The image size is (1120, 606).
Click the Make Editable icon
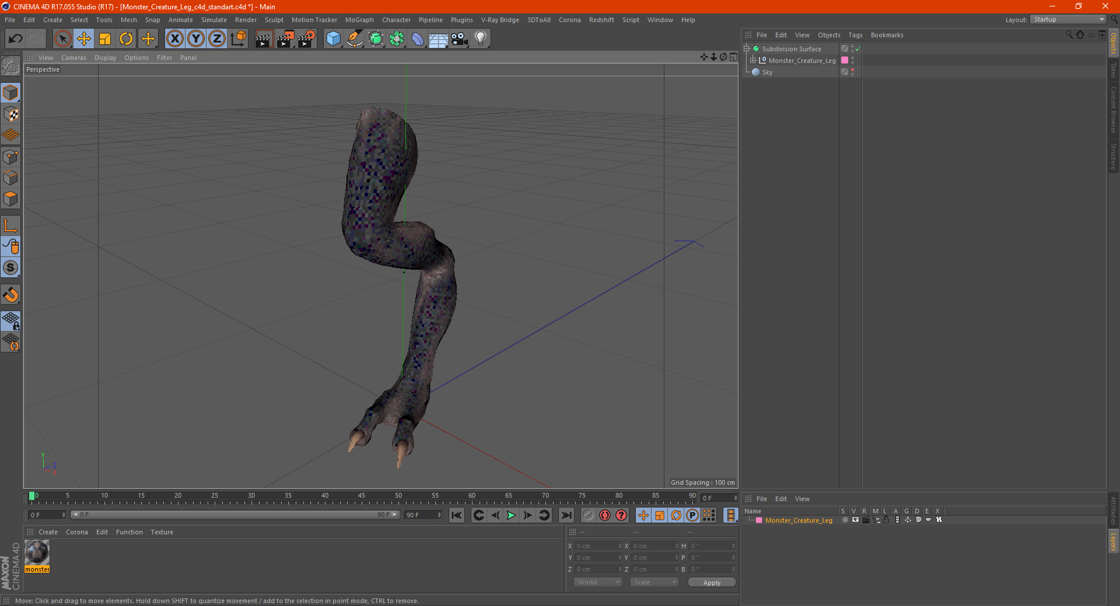(x=10, y=66)
